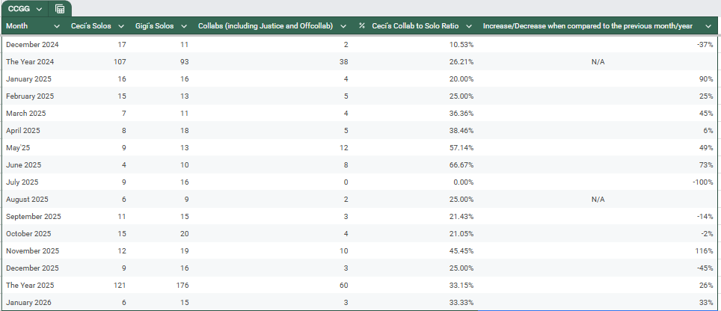Click the 21.05% ratio cell
Image resolution: width=721 pixels, height=311 pixels.
[x=462, y=234]
